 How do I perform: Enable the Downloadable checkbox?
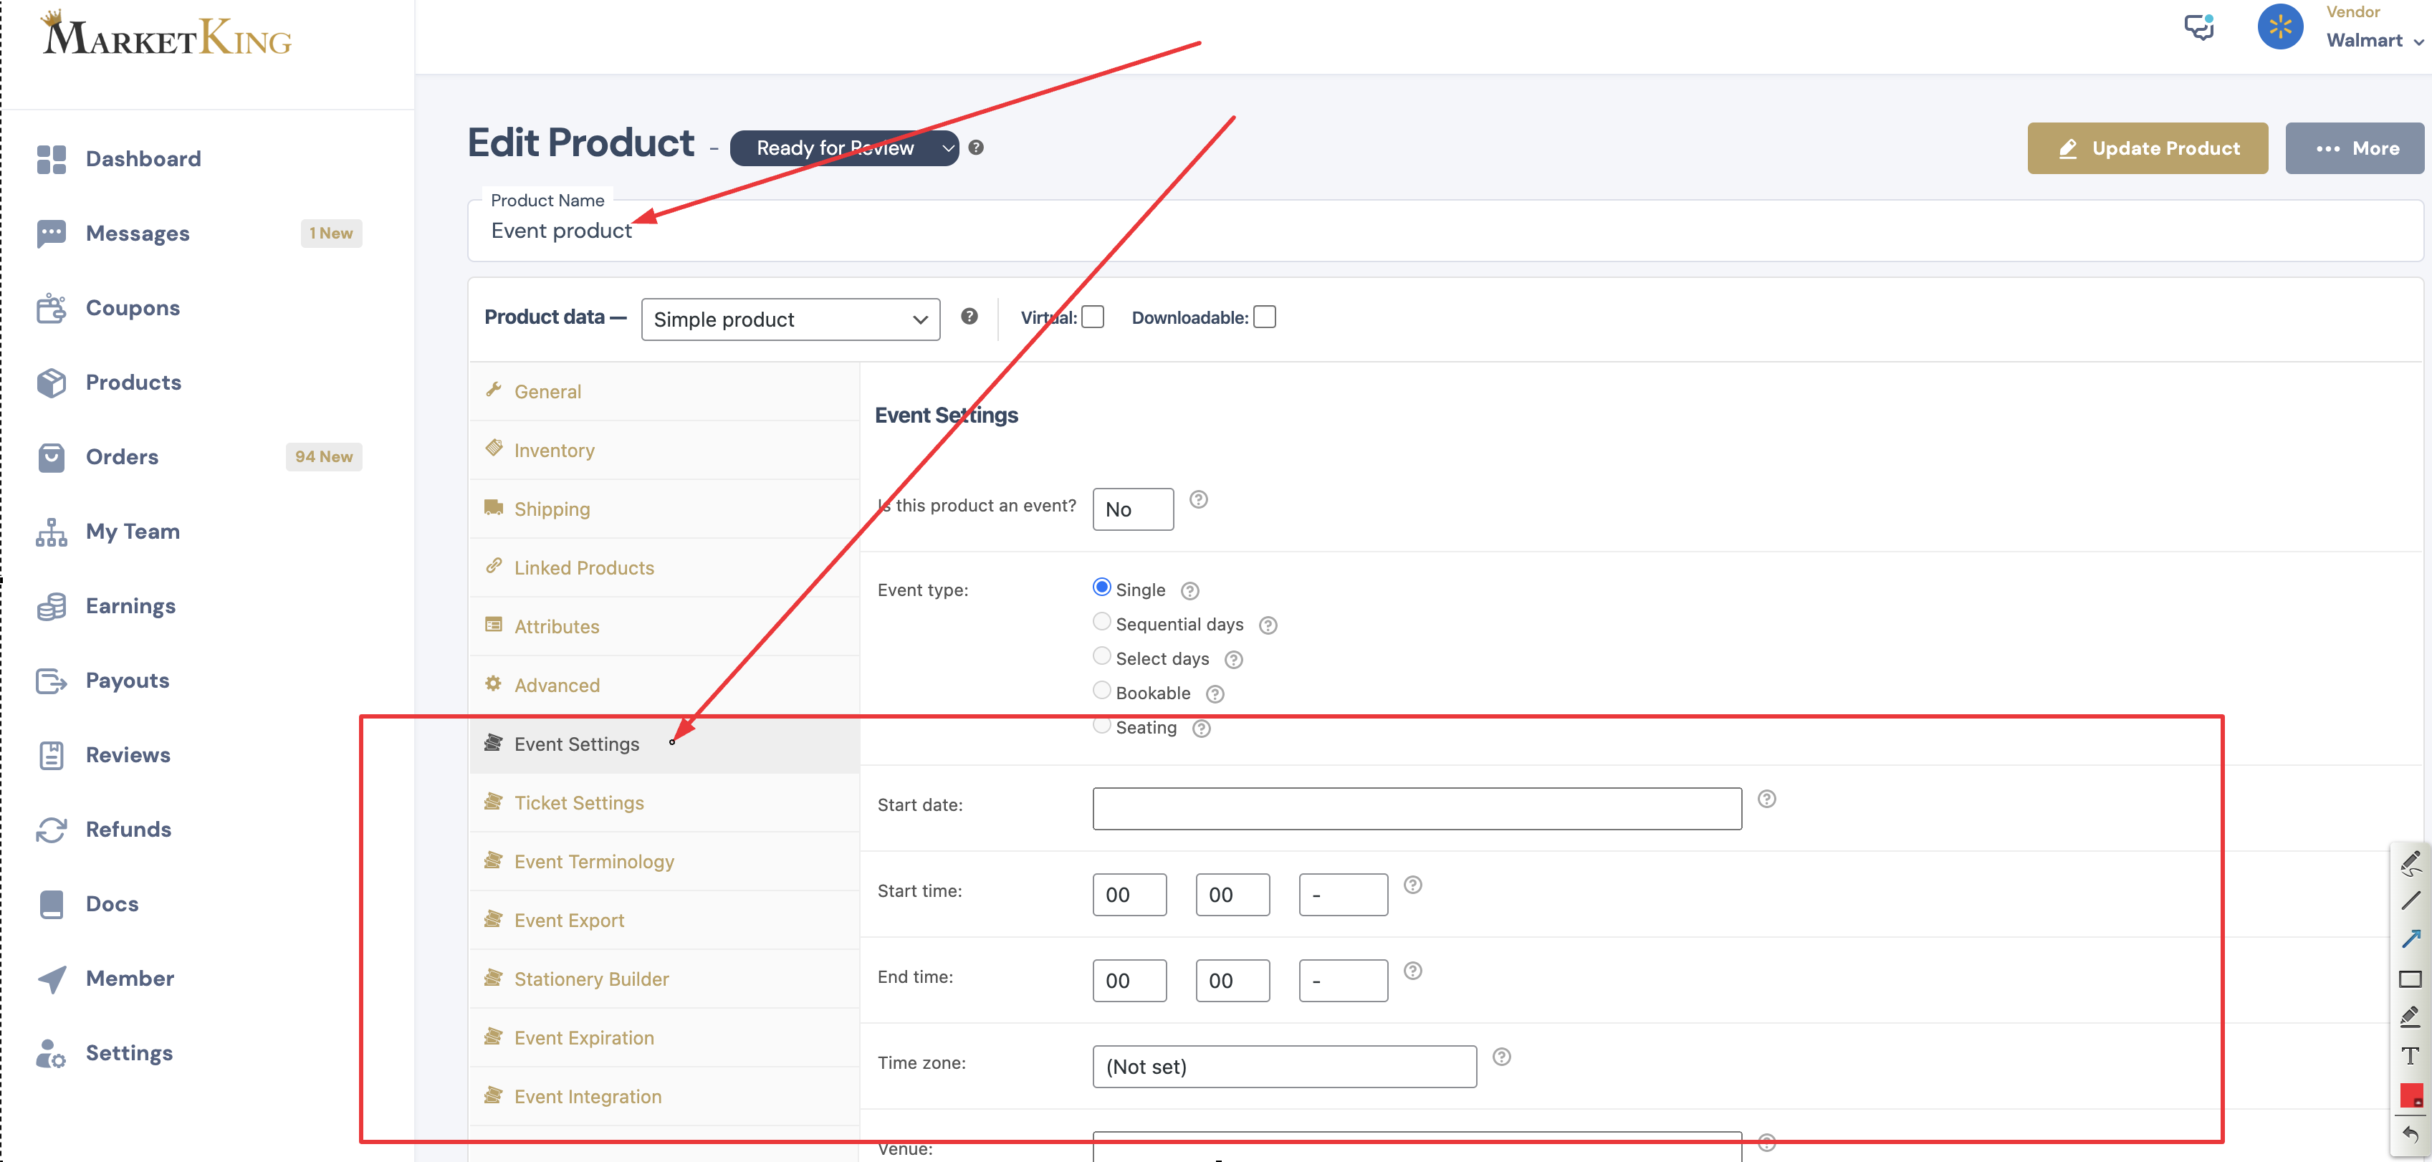(1264, 317)
